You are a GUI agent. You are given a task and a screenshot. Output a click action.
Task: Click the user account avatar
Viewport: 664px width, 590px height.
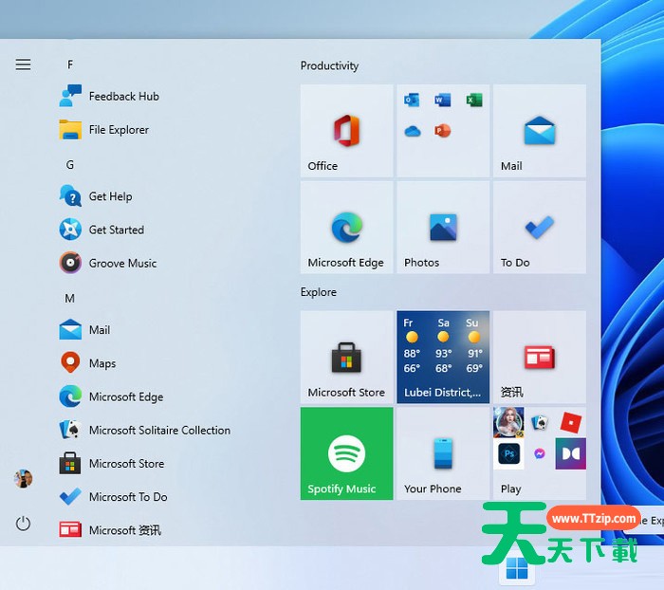(x=24, y=479)
